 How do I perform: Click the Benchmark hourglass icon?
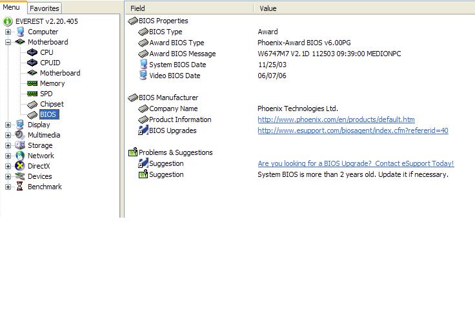(x=20, y=187)
